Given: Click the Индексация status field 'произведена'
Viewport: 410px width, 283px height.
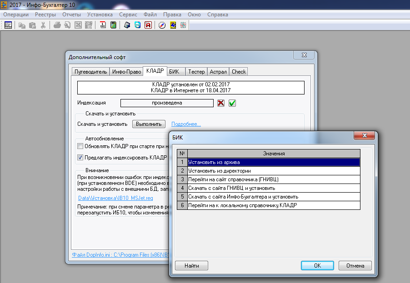Looking at the screenshot, I should tap(167, 103).
